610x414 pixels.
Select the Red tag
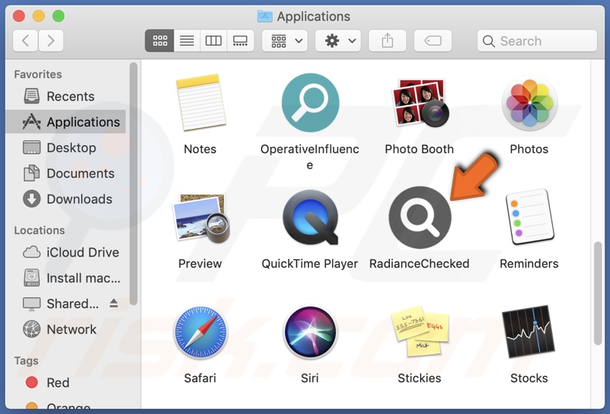[66, 382]
